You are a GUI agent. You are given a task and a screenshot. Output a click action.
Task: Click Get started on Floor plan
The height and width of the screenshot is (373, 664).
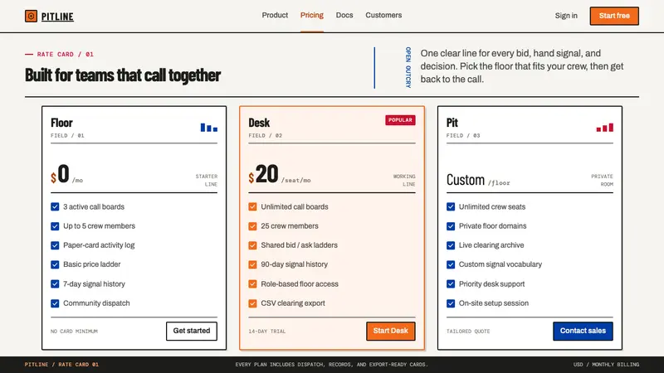pos(192,331)
